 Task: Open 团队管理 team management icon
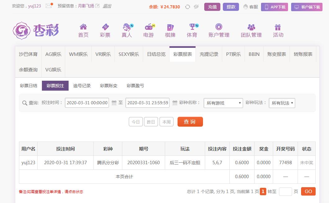click(x=251, y=27)
